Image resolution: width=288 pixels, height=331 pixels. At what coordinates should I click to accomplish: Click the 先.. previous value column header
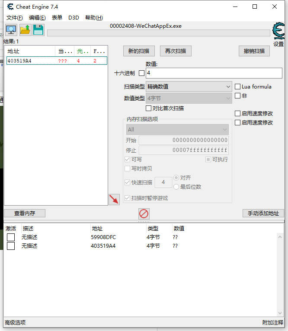click(x=83, y=51)
